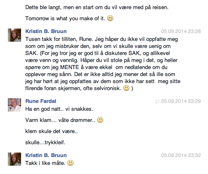Click the 'Dette ble langt, men en start' line
The image size is (208, 174).
tap(97, 7)
